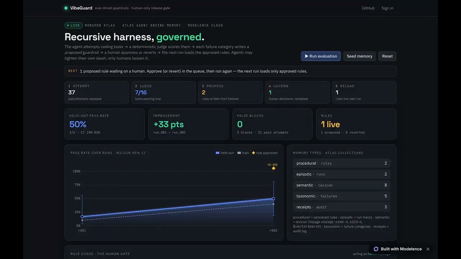Click the VibeGuard brand name
The width and height of the screenshot is (461, 259).
click(81, 8)
